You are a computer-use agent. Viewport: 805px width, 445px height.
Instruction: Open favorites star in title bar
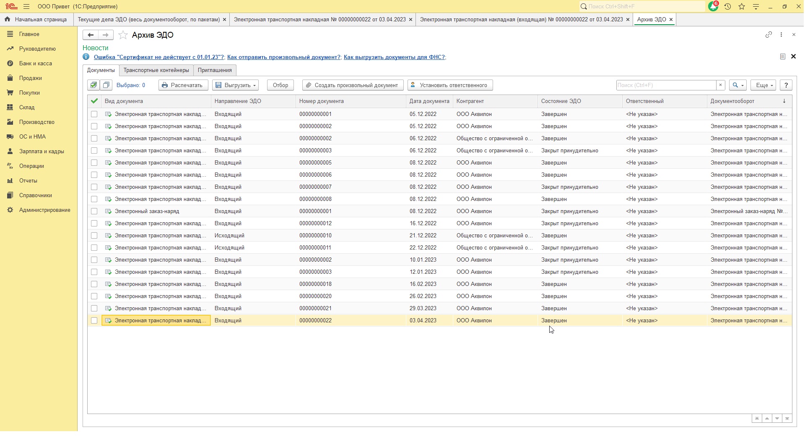pyautogui.click(x=742, y=6)
